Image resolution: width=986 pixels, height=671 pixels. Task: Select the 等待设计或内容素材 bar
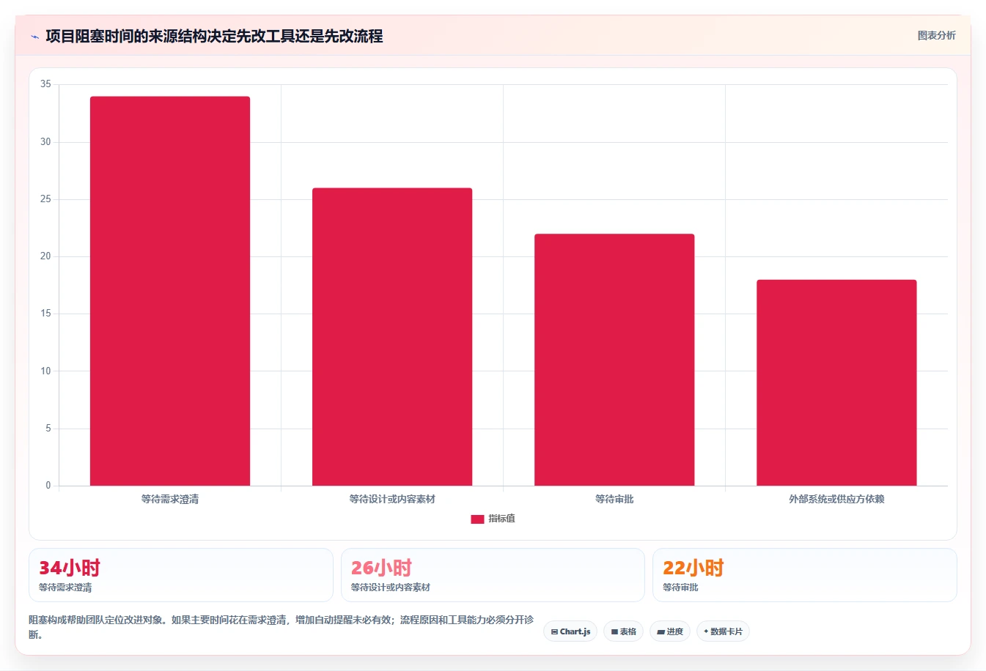[x=392, y=337]
